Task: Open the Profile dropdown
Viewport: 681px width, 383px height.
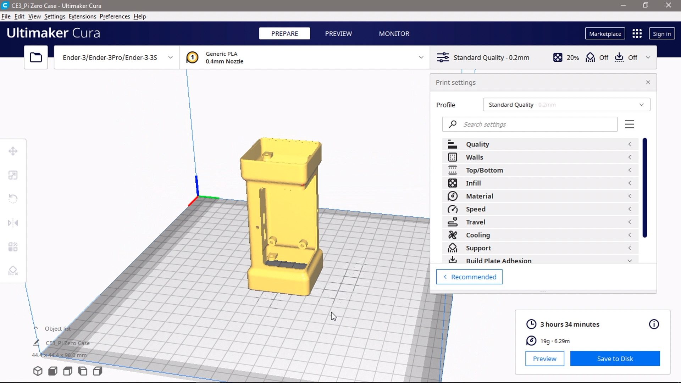Action: pyautogui.click(x=566, y=105)
